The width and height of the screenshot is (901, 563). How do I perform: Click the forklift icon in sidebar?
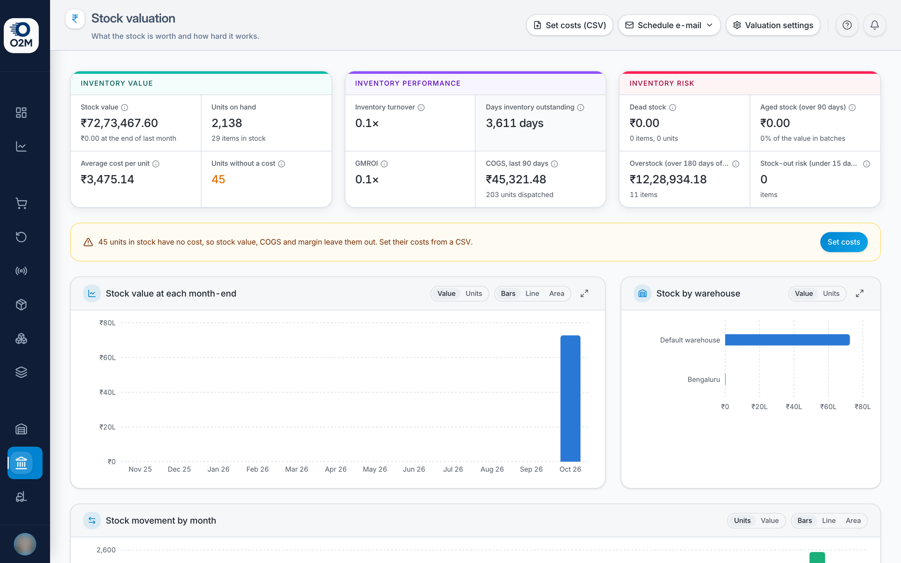click(21, 496)
